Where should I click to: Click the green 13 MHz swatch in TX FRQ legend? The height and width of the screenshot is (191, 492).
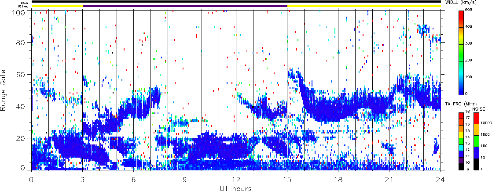pyautogui.click(x=461, y=141)
